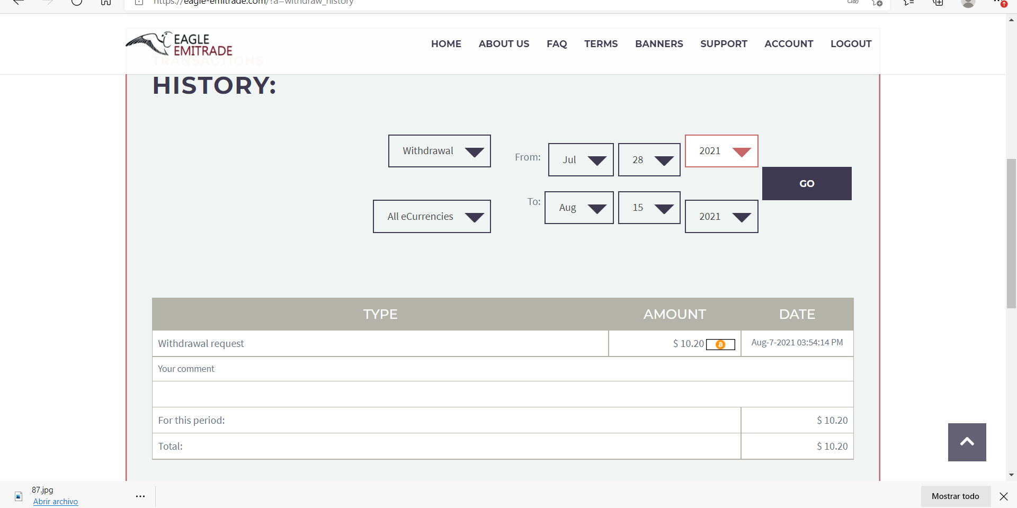Close the downloads bar
The width and height of the screenshot is (1017, 508).
pos(1003,496)
